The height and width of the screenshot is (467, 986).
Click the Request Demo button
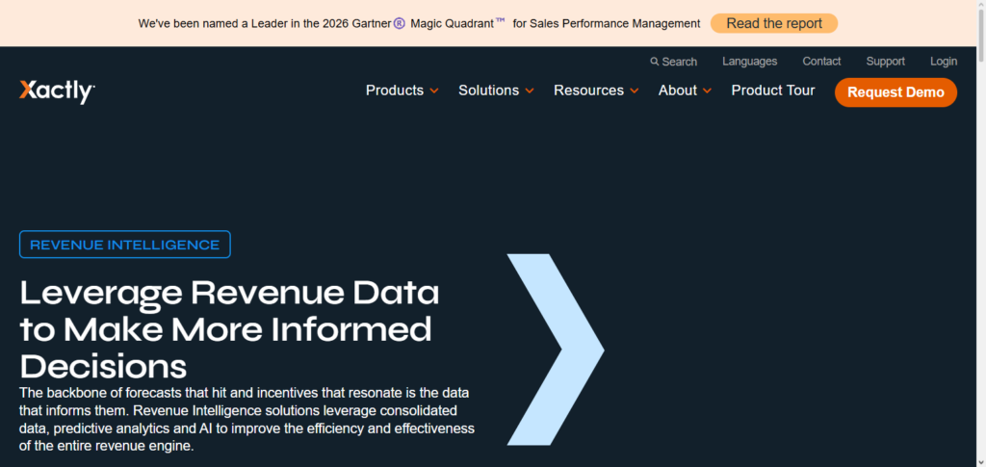895,92
